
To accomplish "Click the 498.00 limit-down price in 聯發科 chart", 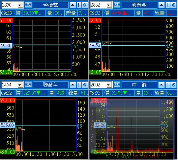I will [8, 152].
